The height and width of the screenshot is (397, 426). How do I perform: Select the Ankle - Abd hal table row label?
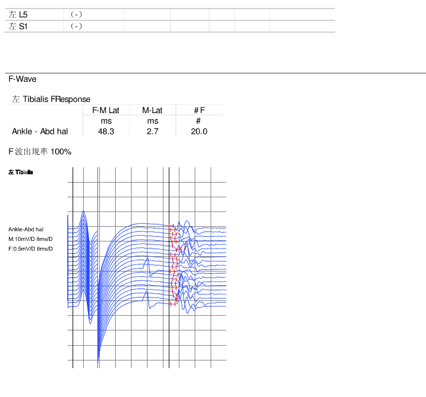click(40, 131)
